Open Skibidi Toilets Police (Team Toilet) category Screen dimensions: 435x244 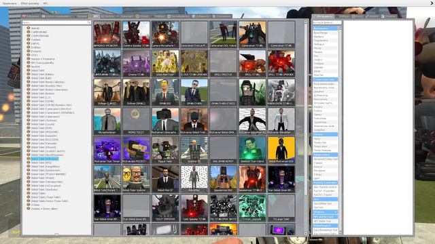[x=50, y=201]
